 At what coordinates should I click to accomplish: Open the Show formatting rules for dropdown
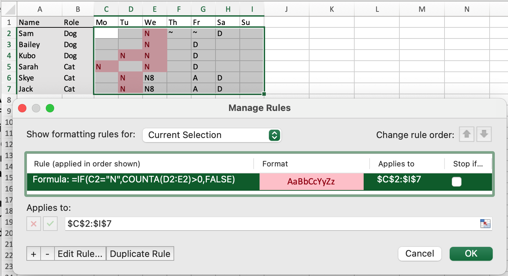tap(212, 135)
